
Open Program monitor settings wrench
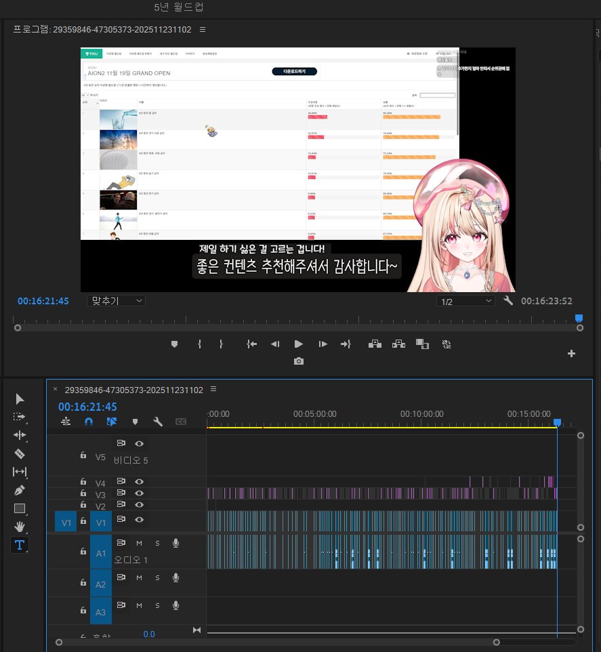click(x=508, y=300)
